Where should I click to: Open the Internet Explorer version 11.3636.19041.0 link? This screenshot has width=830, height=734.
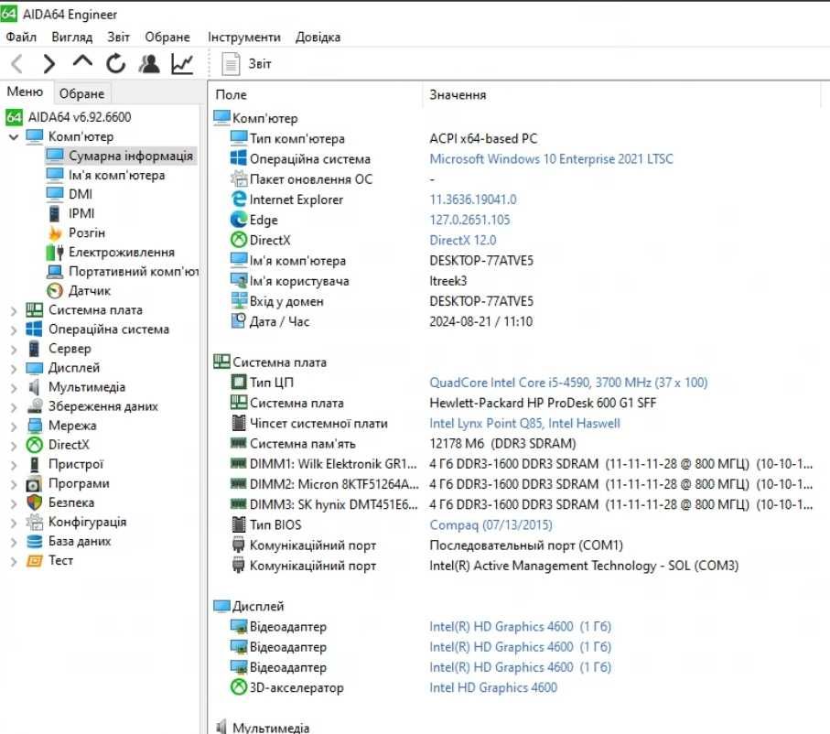pyautogui.click(x=473, y=200)
